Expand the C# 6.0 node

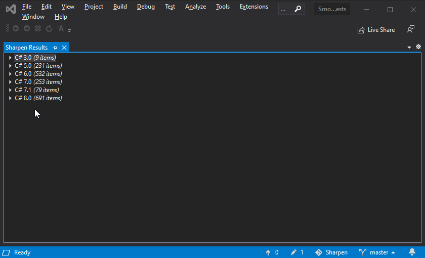[x=10, y=74]
